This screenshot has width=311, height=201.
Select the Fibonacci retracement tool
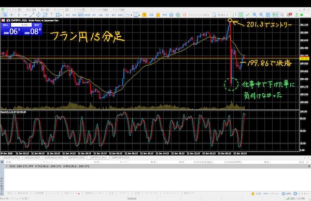click(x=45, y=15)
